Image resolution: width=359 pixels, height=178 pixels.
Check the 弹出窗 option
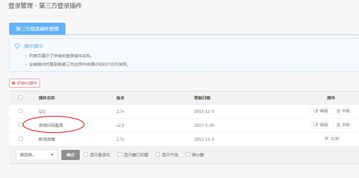[x=188, y=155]
